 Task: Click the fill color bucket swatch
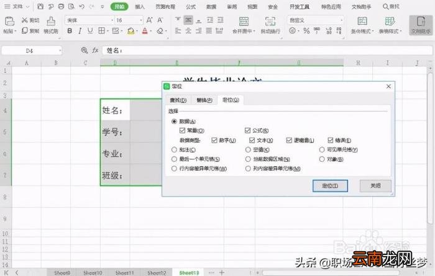130,31
